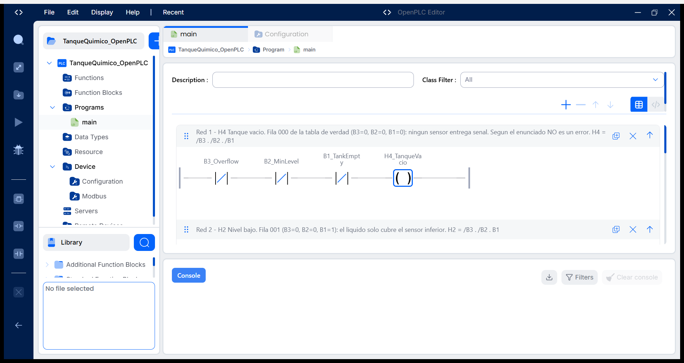Viewport: 684px width, 363px height.
Task: Click the console download log icon
Action: 549,277
